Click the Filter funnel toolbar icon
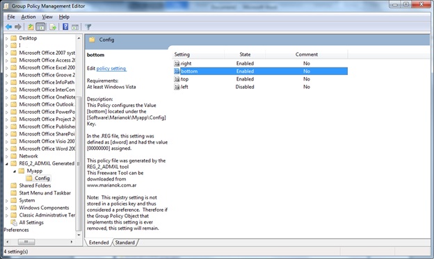 (x=88, y=27)
